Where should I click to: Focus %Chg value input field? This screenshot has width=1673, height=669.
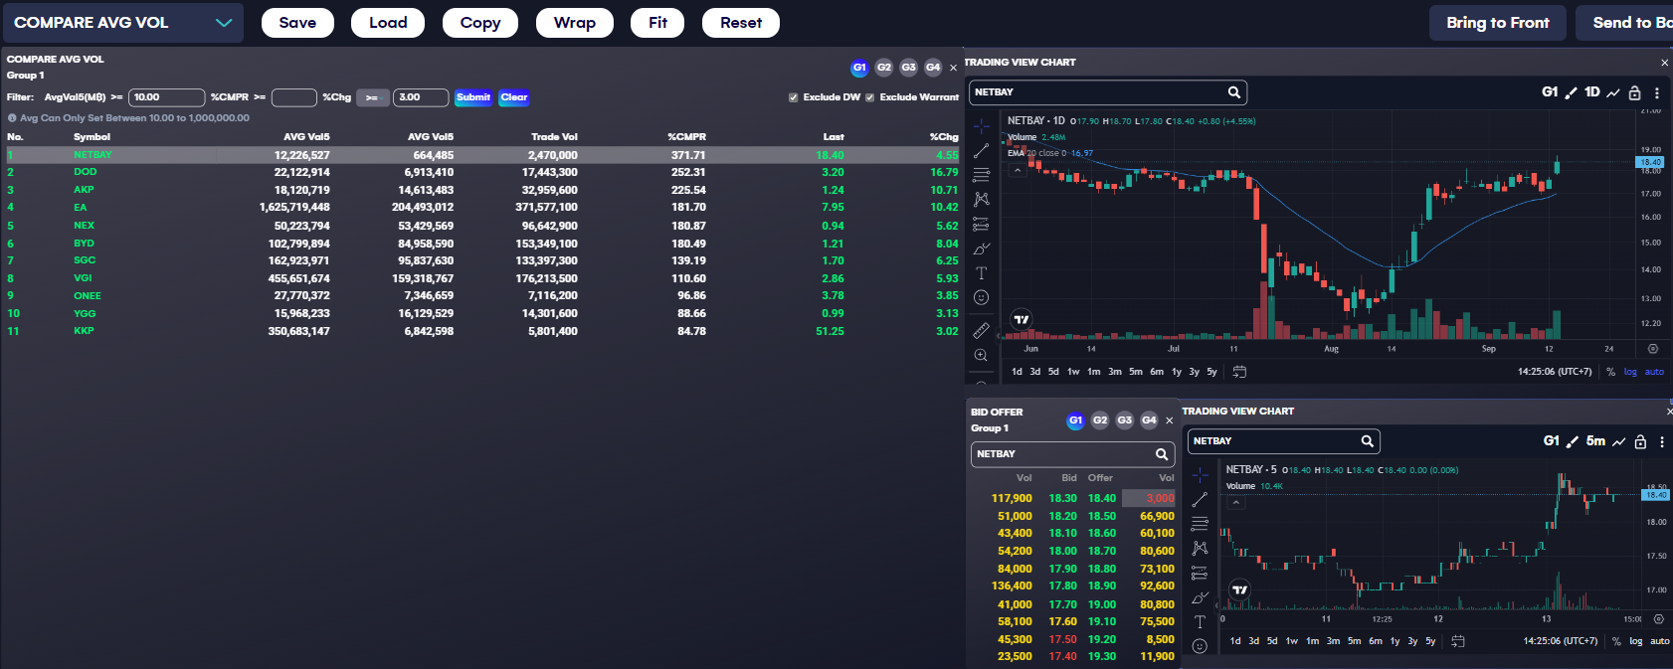pyautogui.click(x=421, y=97)
